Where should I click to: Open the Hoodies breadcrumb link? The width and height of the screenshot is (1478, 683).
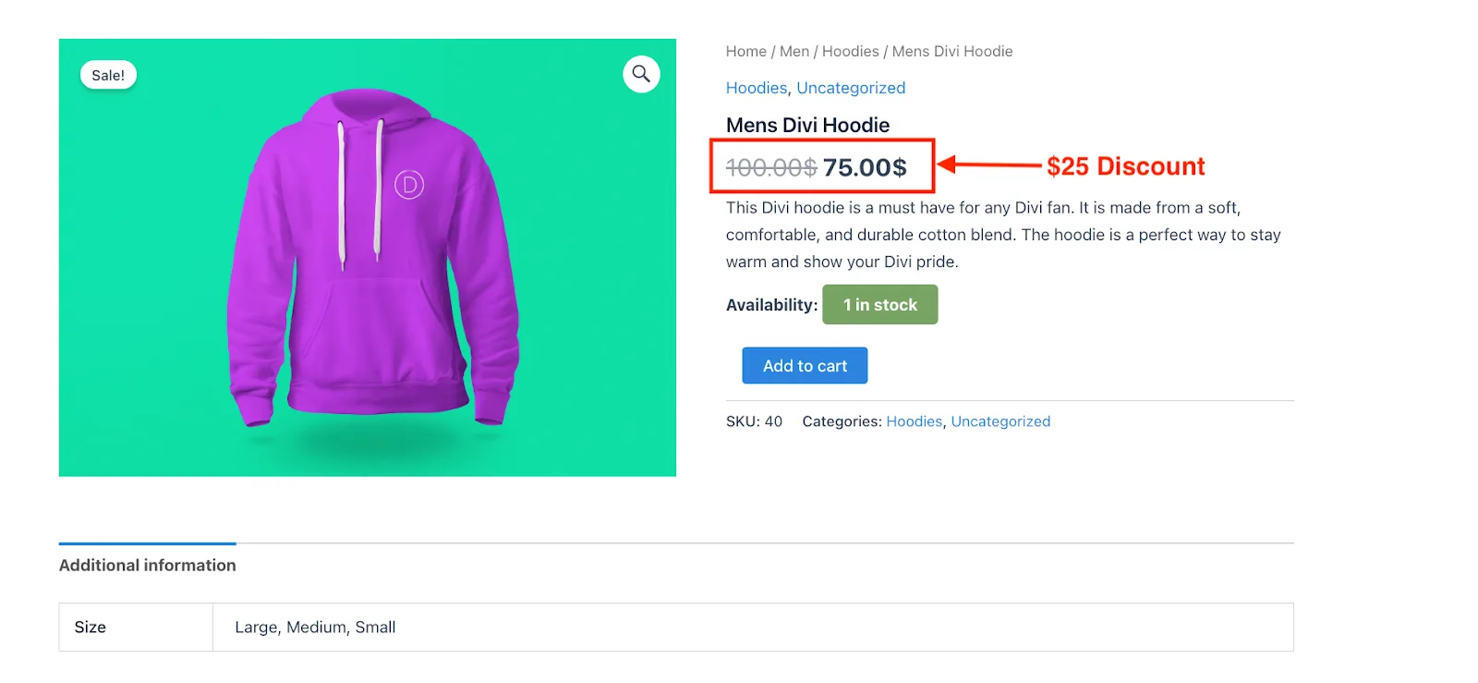click(x=851, y=52)
